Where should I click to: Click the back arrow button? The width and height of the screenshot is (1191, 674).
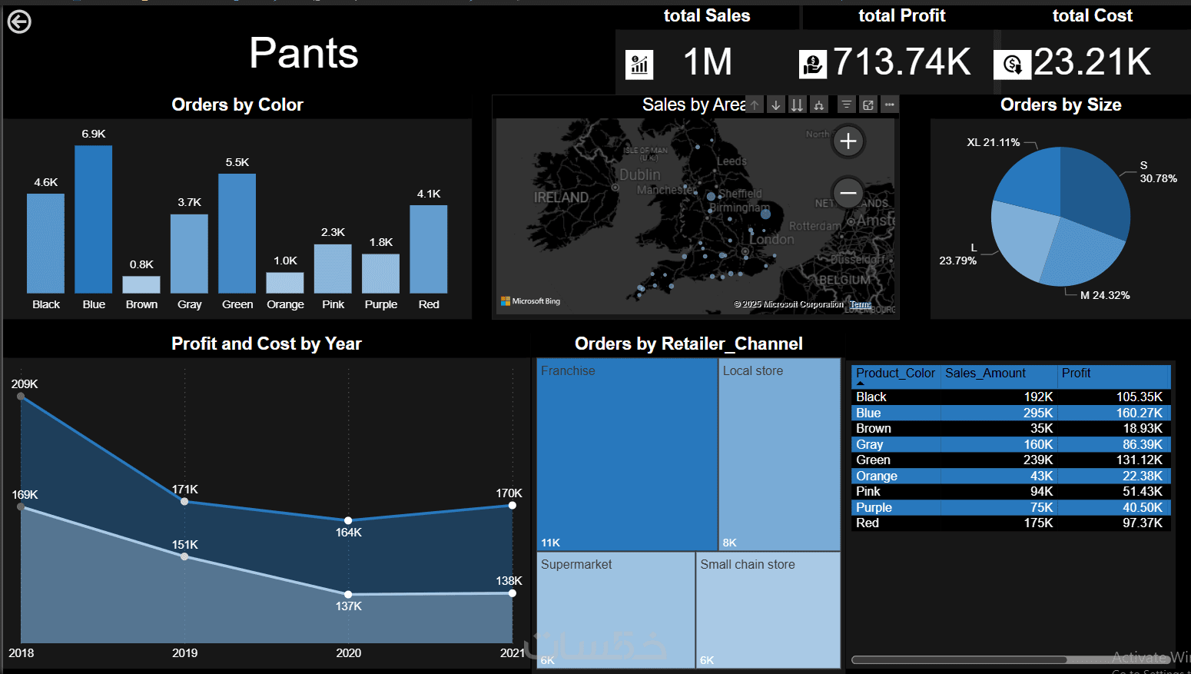click(x=19, y=22)
